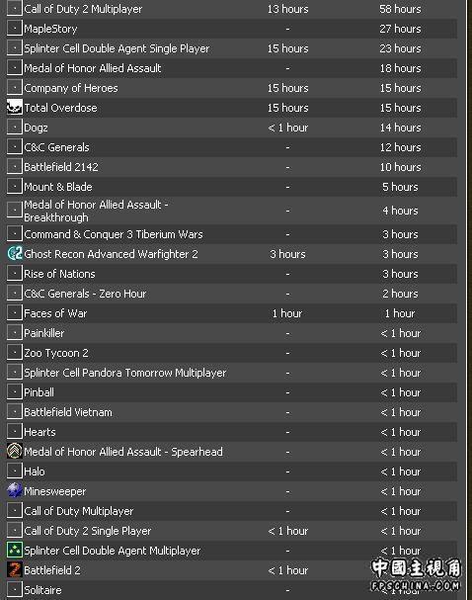The width and height of the screenshot is (472, 600).
Task: Click the placeholder icon beside Medal of Honor Allied Assault - Breakthrough
Action: click(x=15, y=211)
